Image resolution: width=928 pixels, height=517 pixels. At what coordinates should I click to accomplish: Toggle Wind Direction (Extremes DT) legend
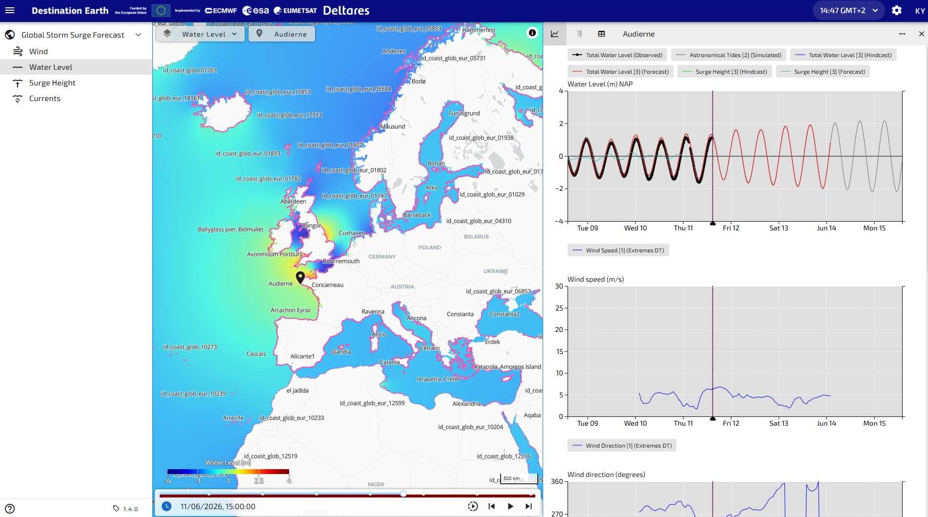click(x=622, y=446)
